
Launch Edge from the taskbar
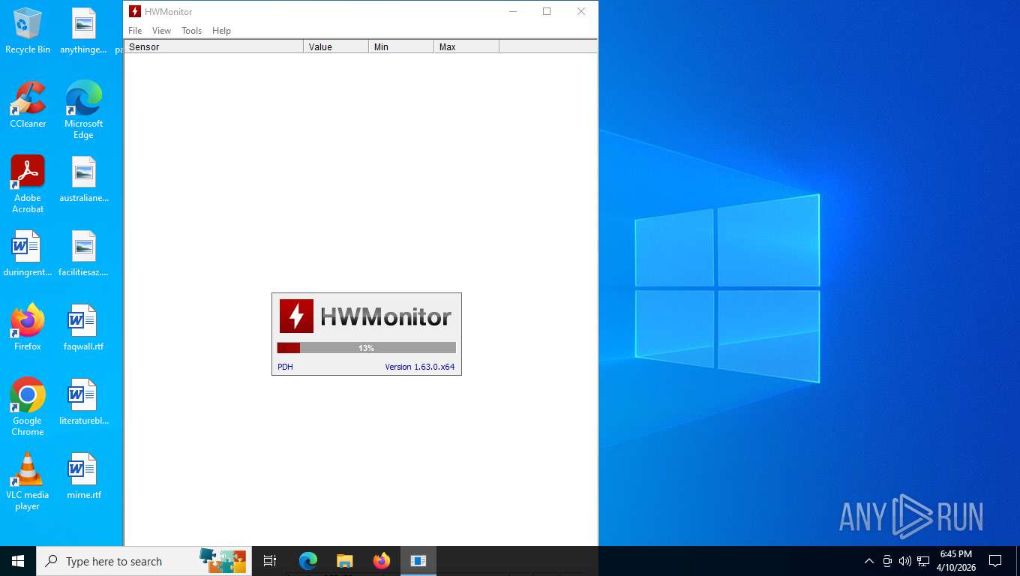pyautogui.click(x=308, y=561)
